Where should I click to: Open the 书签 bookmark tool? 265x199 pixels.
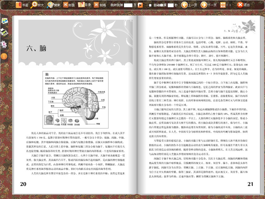pos(22,5)
